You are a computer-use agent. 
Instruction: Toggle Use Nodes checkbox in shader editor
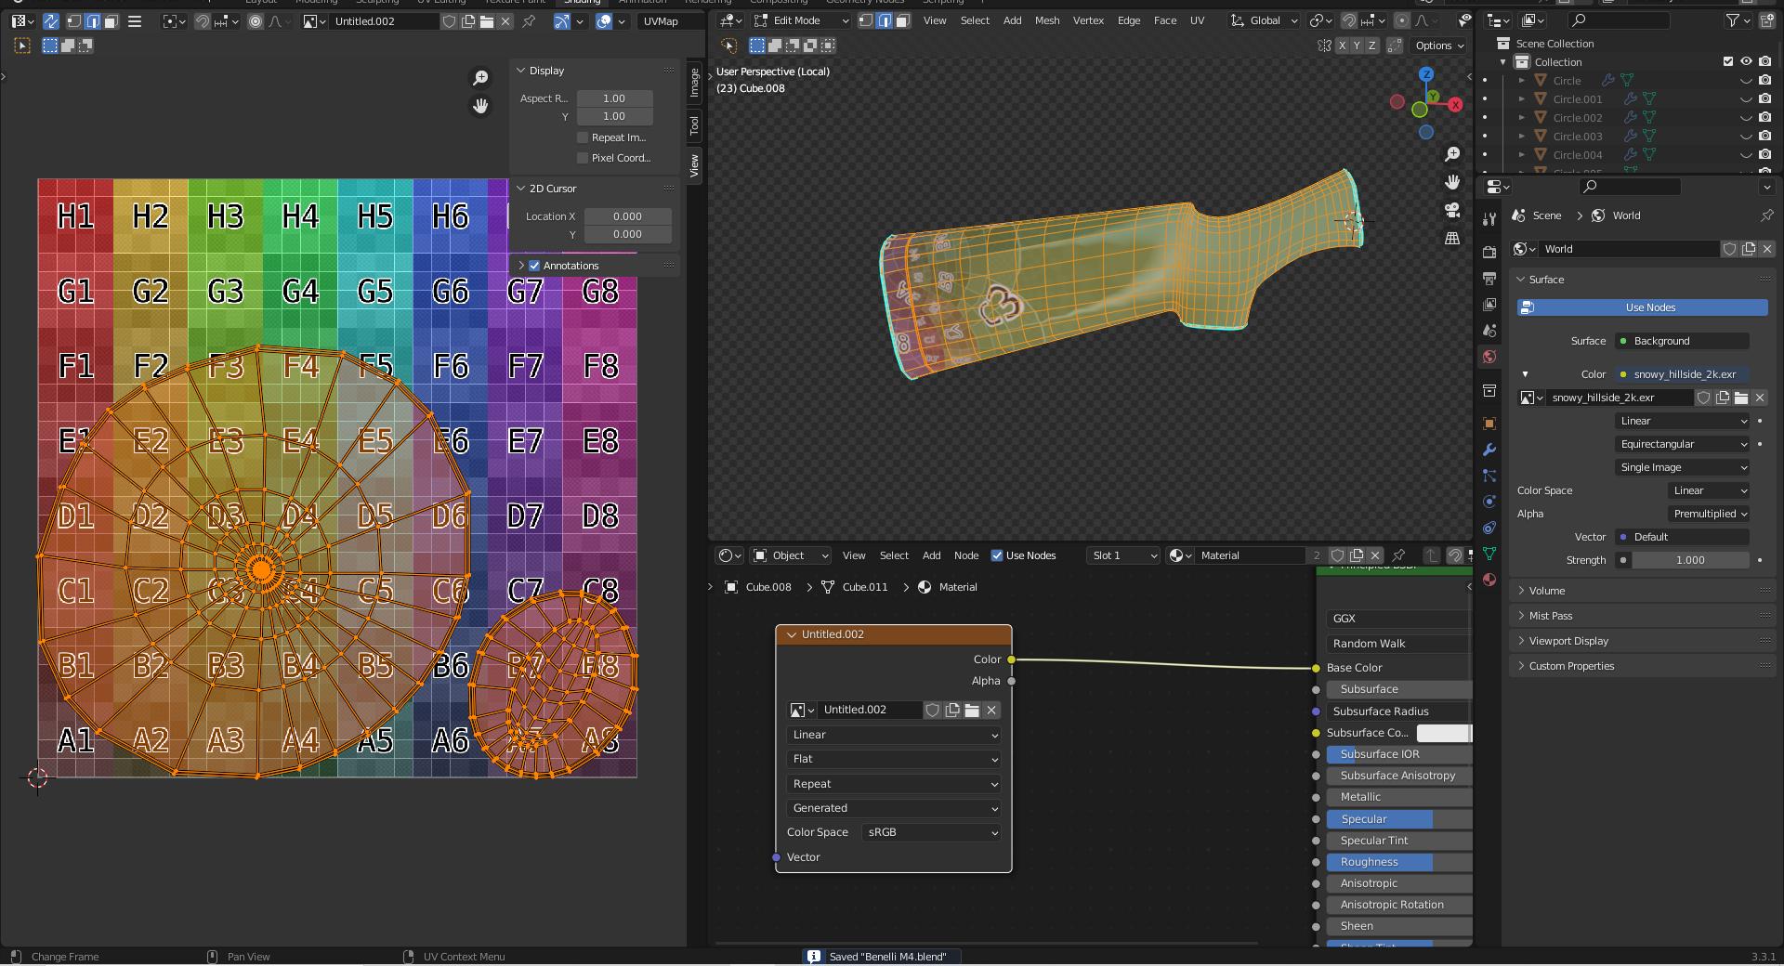[x=997, y=555]
